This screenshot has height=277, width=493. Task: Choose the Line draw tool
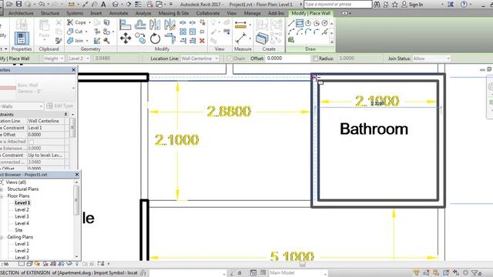291,23
